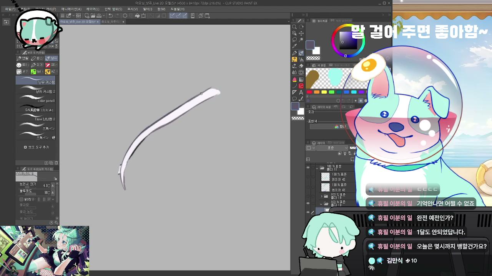This screenshot has height=276, width=492.
Task: Open the 창(W) menu
Action: [x=161, y=9]
